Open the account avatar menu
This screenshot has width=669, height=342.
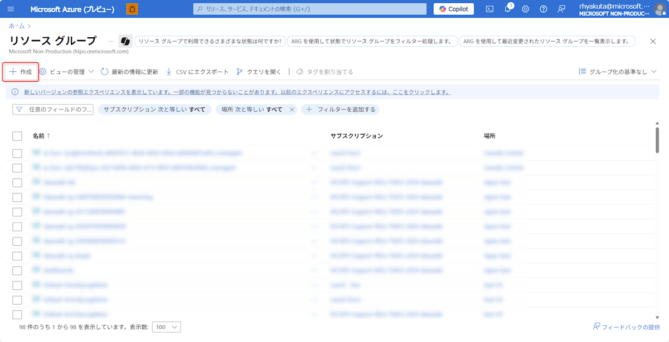tap(660, 9)
